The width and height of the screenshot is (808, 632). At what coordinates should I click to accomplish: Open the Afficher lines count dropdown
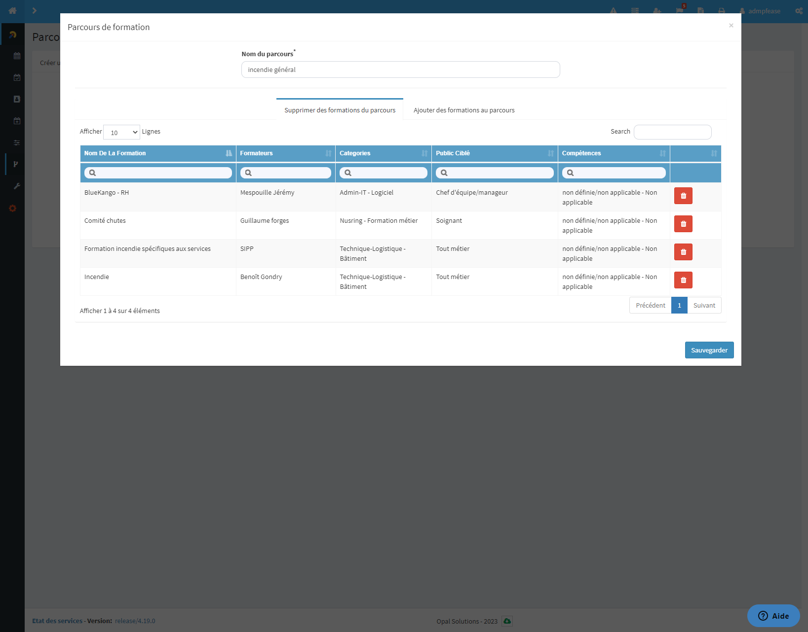coord(121,132)
